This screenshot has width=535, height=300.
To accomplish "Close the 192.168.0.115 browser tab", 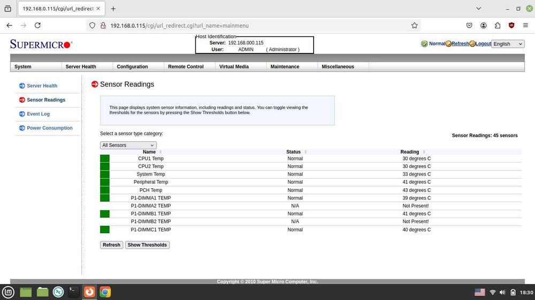I will click(98, 9).
